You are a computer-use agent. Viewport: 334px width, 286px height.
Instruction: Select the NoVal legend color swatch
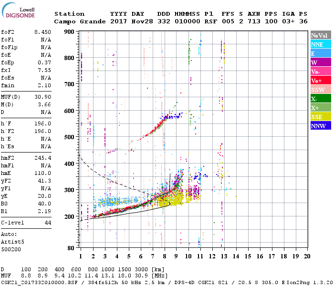coord(321,35)
